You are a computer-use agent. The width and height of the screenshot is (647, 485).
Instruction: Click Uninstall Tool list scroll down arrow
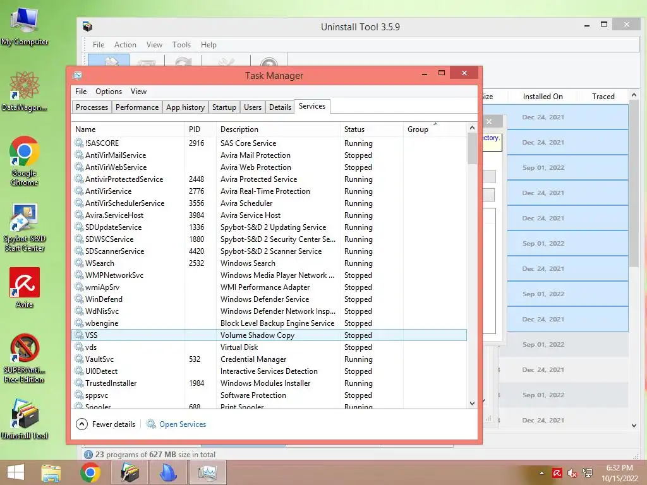[634, 425]
